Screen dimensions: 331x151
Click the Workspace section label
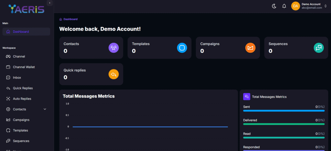pyautogui.click(x=9, y=48)
